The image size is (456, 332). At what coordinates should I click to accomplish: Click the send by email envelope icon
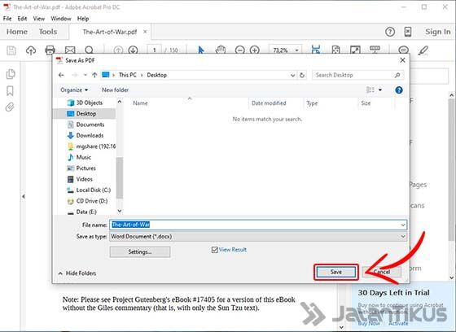click(70, 50)
